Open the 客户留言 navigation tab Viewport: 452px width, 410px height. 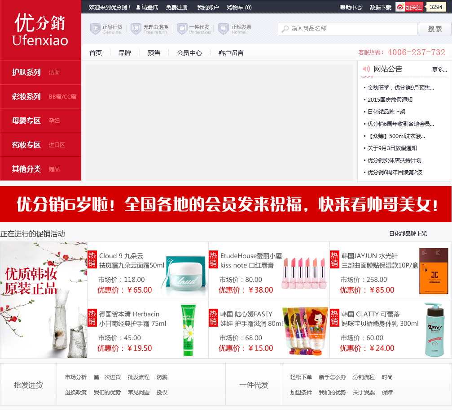[x=231, y=53]
